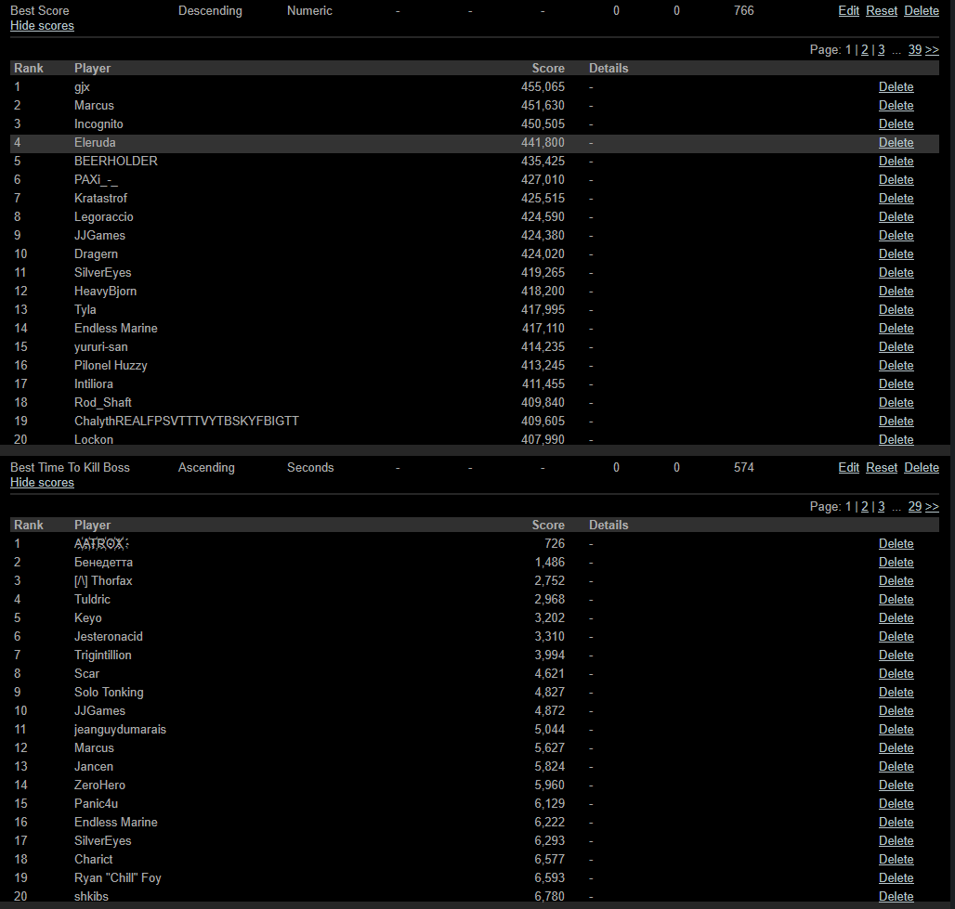Remove BEERHOLDER's score entry
955x909 pixels.
896,162
